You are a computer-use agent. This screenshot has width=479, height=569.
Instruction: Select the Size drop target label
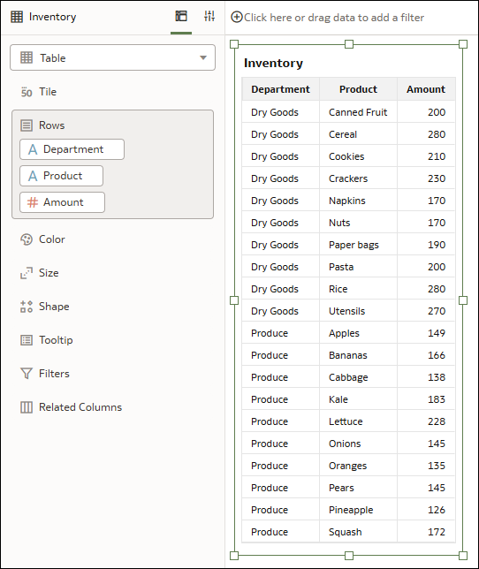pos(49,273)
